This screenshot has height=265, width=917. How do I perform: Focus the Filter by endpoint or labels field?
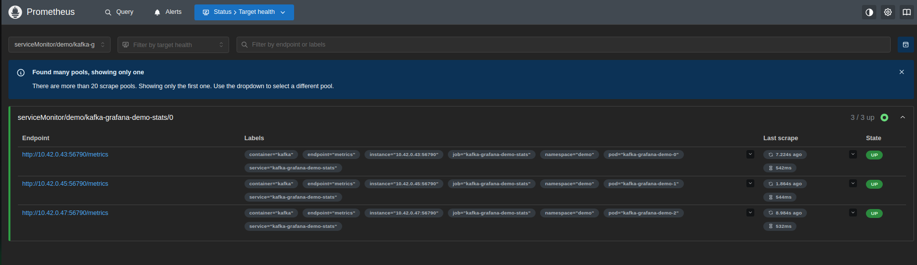pyautogui.click(x=563, y=45)
